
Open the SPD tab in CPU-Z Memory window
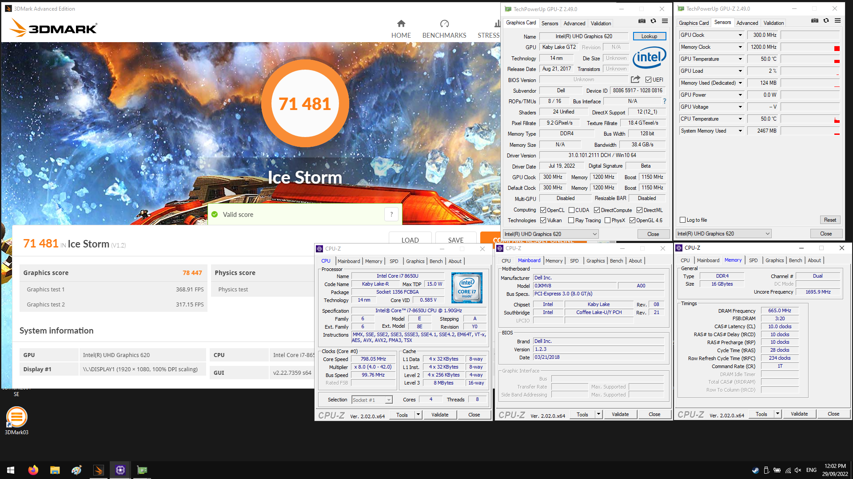(x=753, y=260)
